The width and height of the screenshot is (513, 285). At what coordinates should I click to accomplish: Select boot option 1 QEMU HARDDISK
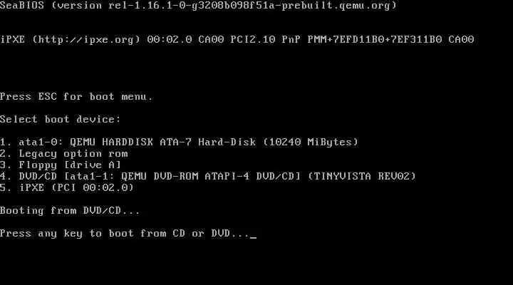180,142
